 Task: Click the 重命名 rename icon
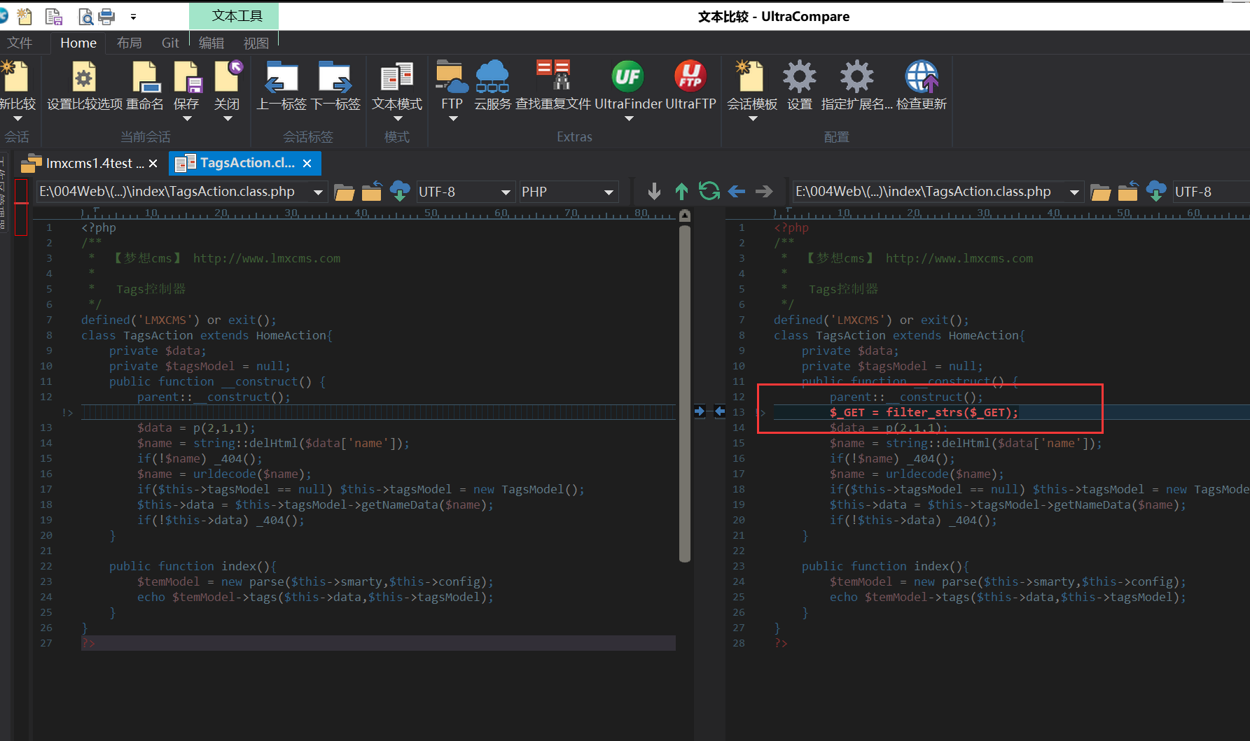(146, 77)
